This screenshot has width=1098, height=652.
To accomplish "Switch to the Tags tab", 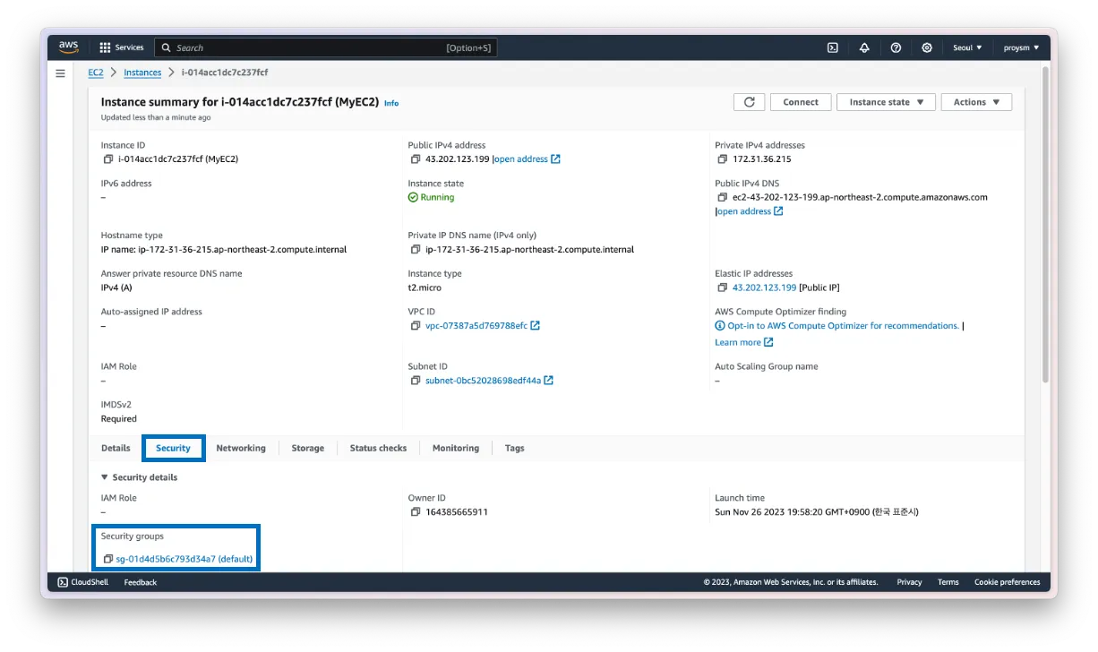I will [x=514, y=448].
